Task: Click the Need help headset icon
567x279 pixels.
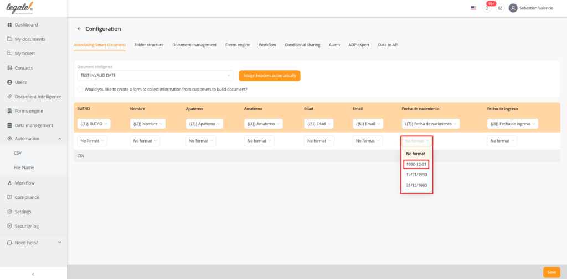Action: pyautogui.click(x=10, y=243)
